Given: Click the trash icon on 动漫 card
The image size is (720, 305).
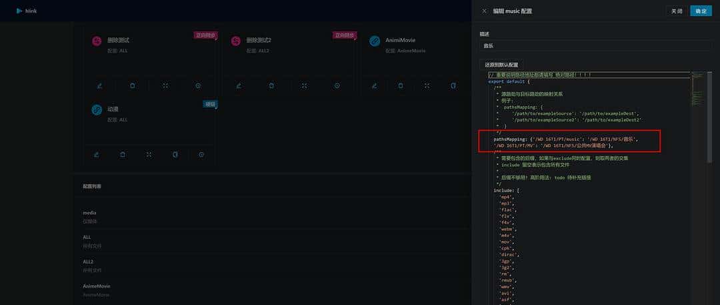Looking at the screenshot, I should click(x=123, y=155).
